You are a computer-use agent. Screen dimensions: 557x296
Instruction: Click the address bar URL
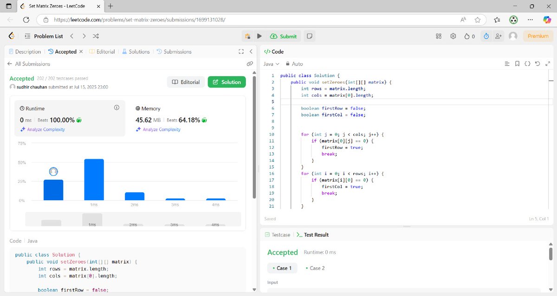[x=140, y=20]
